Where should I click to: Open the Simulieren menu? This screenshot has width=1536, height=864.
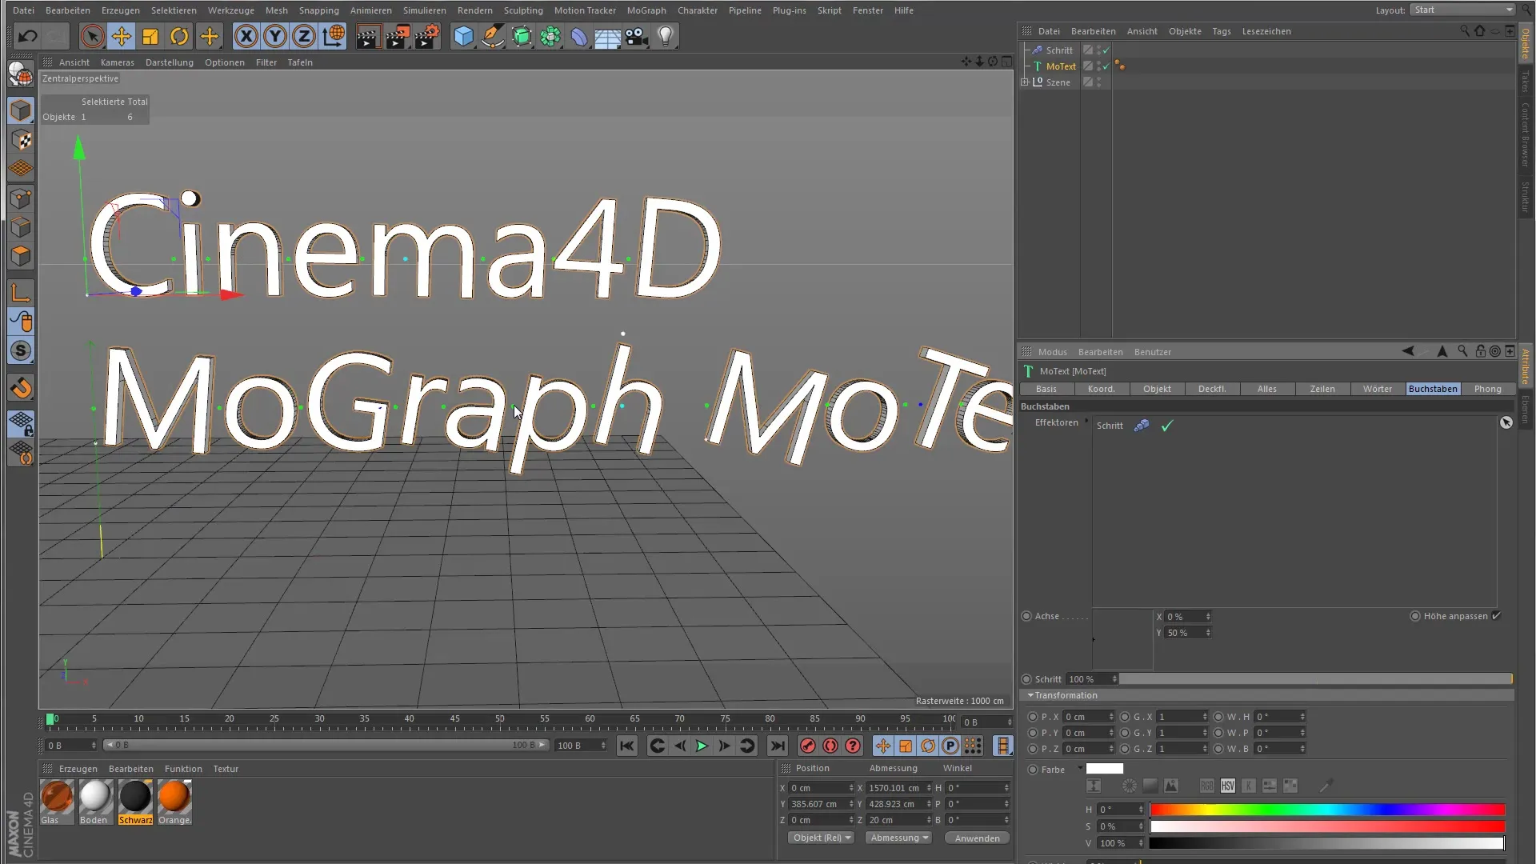coord(425,10)
